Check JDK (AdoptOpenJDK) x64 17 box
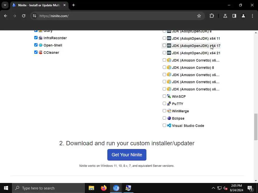Screen dimensions: 258x193 click(x=164, y=45)
